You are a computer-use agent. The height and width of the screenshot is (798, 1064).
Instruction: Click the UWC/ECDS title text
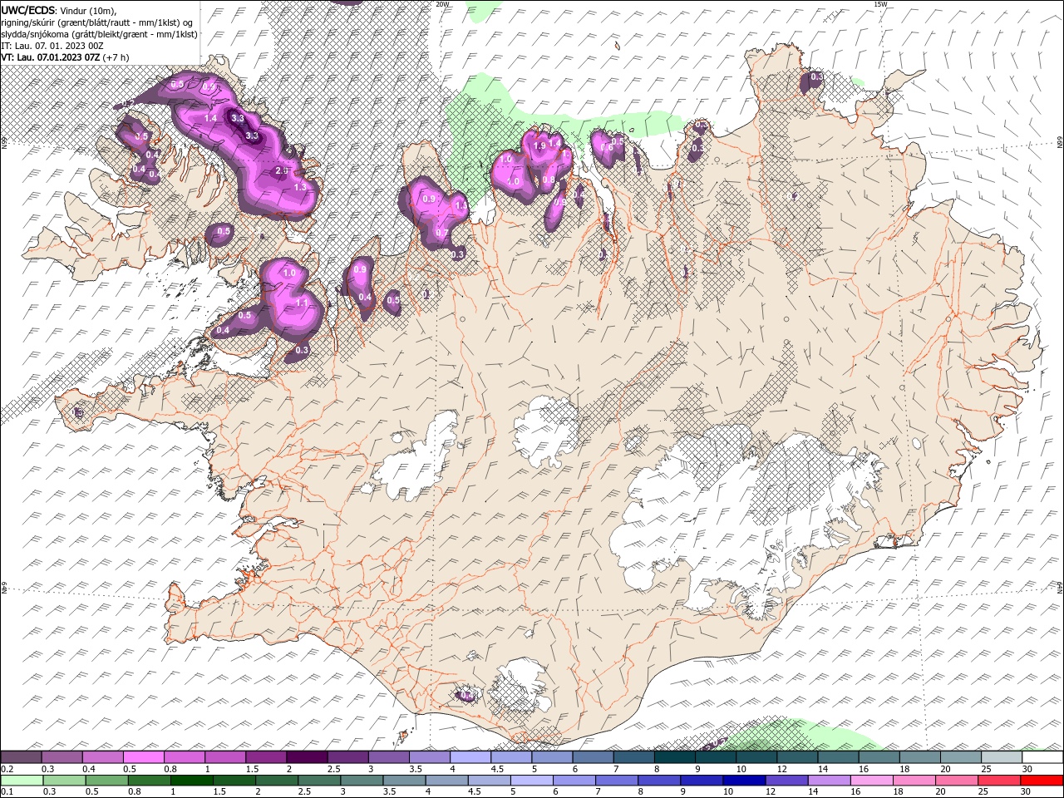click(27, 9)
